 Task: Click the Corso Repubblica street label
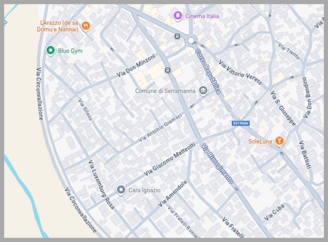tap(208, 71)
